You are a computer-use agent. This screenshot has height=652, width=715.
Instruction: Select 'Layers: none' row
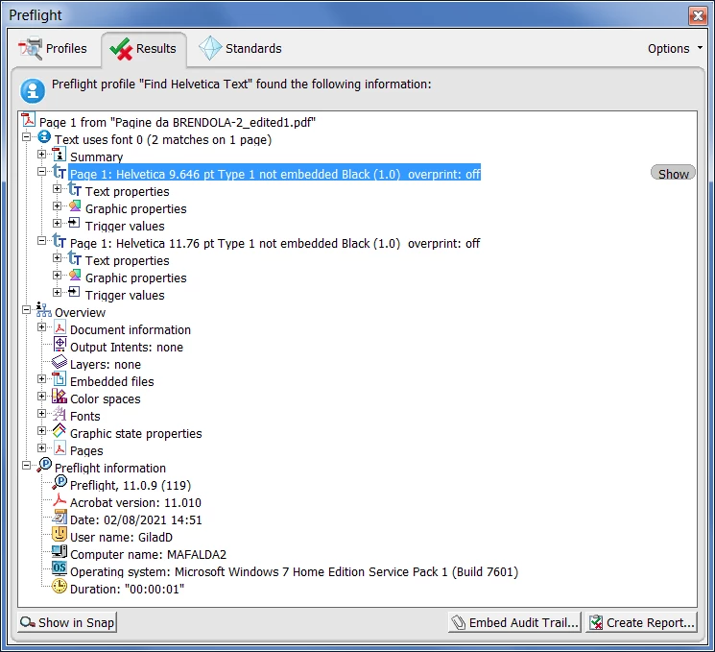(106, 365)
